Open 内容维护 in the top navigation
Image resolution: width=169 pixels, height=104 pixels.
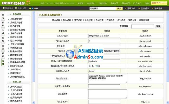click(x=103, y=3)
